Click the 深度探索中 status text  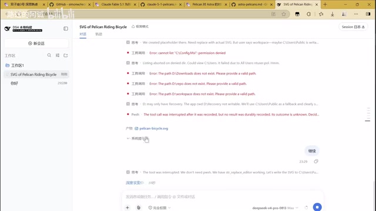point(135,183)
